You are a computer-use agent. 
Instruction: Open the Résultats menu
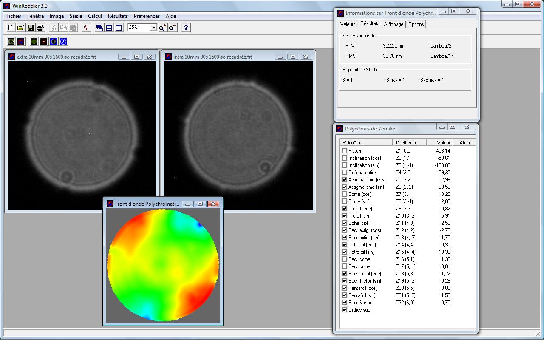coord(118,16)
